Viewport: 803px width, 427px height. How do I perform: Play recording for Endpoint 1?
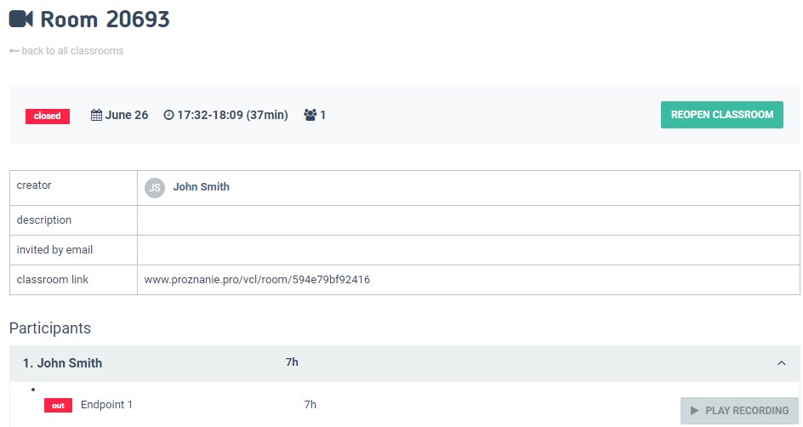click(x=739, y=411)
